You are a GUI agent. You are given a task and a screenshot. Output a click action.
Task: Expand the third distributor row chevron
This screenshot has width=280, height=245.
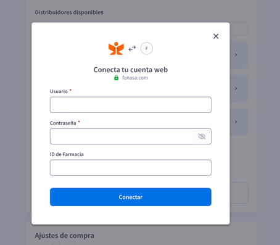[x=236, y=122]
